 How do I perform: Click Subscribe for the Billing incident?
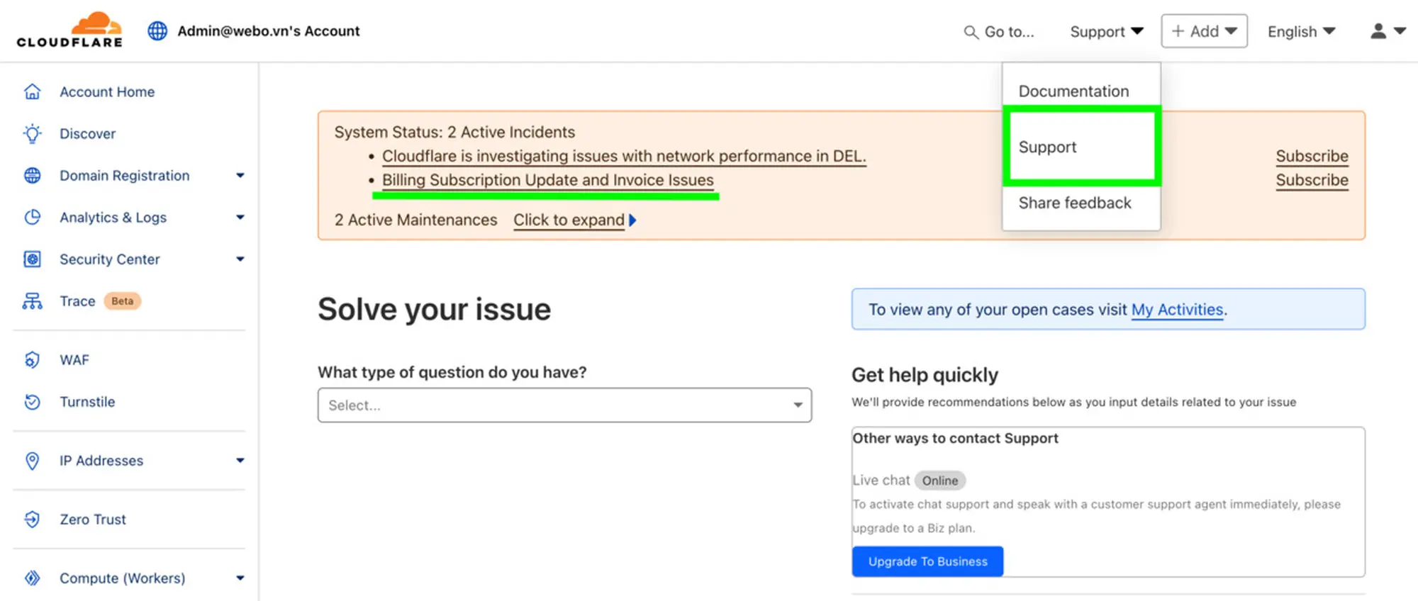(x=1312, y=180)
